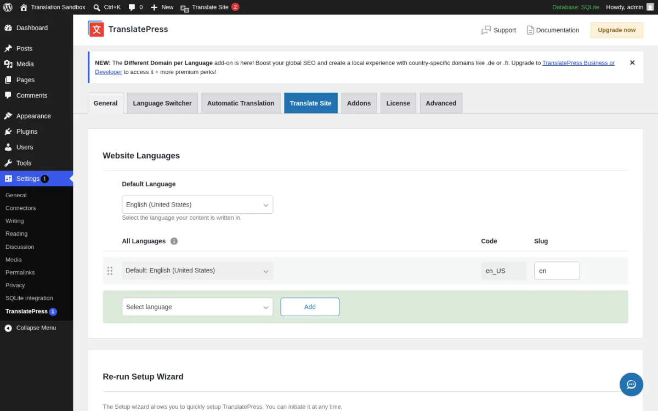Click the Media icon in the sidebar
The height and width of the screenshot is (411, 658).
point(8,64)
